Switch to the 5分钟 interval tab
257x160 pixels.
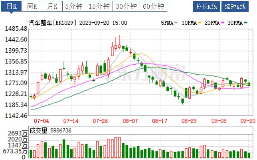[74, 6]
